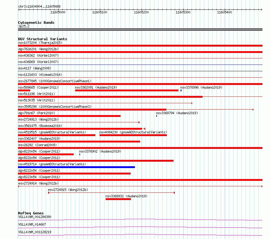
Task: Select the 3p25.2 band label
Action: [24, 26]
